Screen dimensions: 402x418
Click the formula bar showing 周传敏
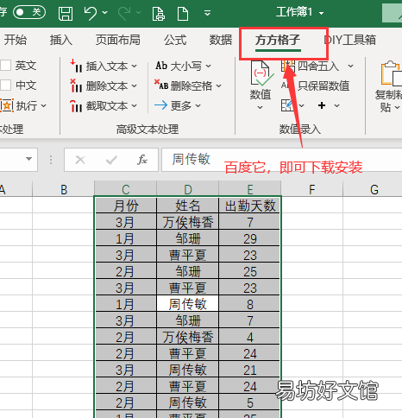282,160
